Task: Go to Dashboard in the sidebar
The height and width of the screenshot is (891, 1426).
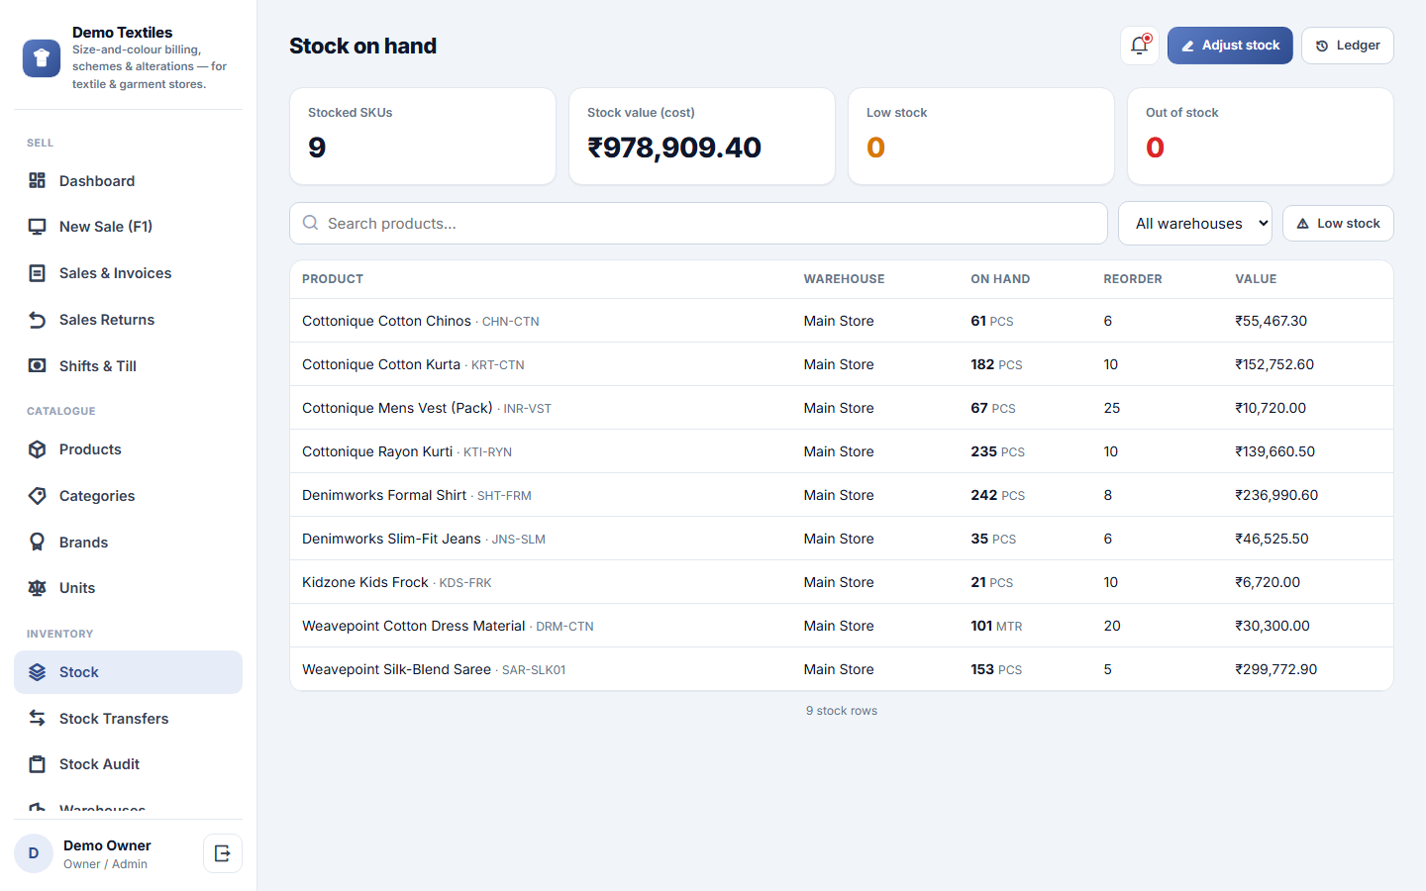Action: [128, 180]
